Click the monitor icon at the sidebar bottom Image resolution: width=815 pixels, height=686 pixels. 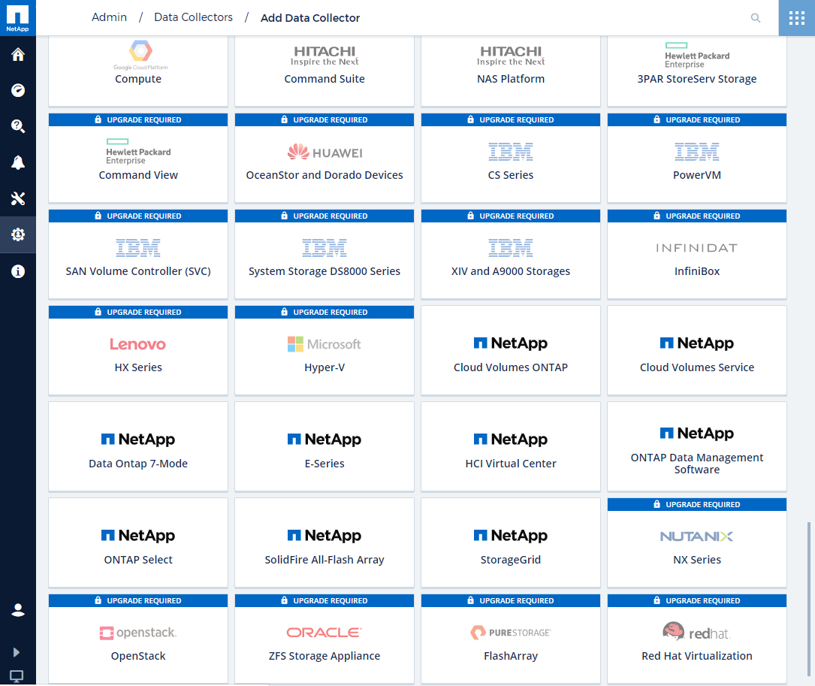coord(17,675)
